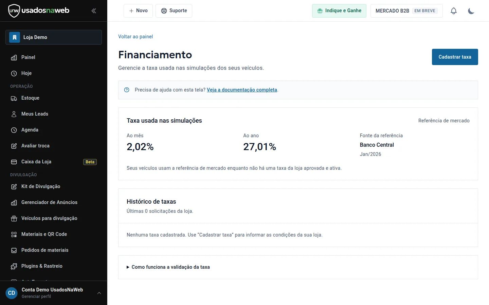The height and width of the screenshot is (305, 489).
Task: Click the Materiais e QR Code icon
Action: [x=14, y=235]
